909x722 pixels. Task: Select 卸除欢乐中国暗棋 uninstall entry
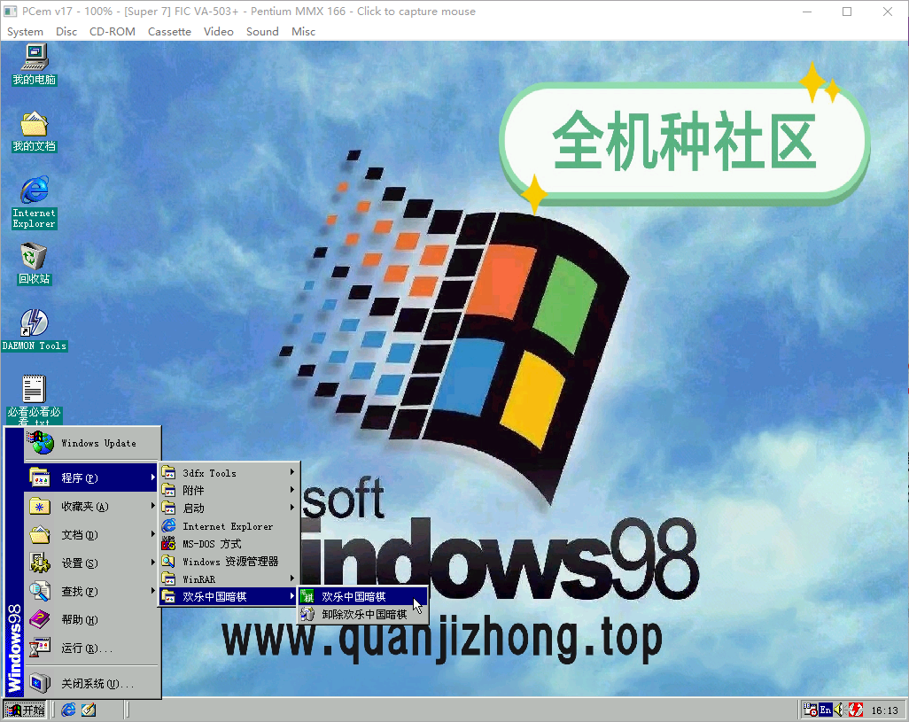click(363, 614)
